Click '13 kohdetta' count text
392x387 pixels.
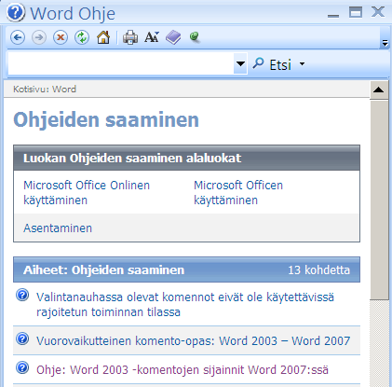click(318, 270)
